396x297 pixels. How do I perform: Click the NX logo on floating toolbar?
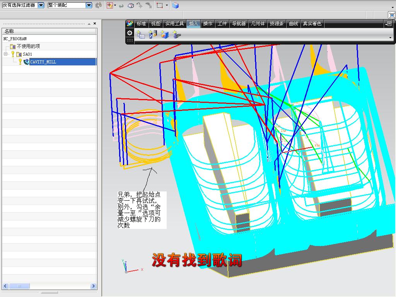click(130, 24)
